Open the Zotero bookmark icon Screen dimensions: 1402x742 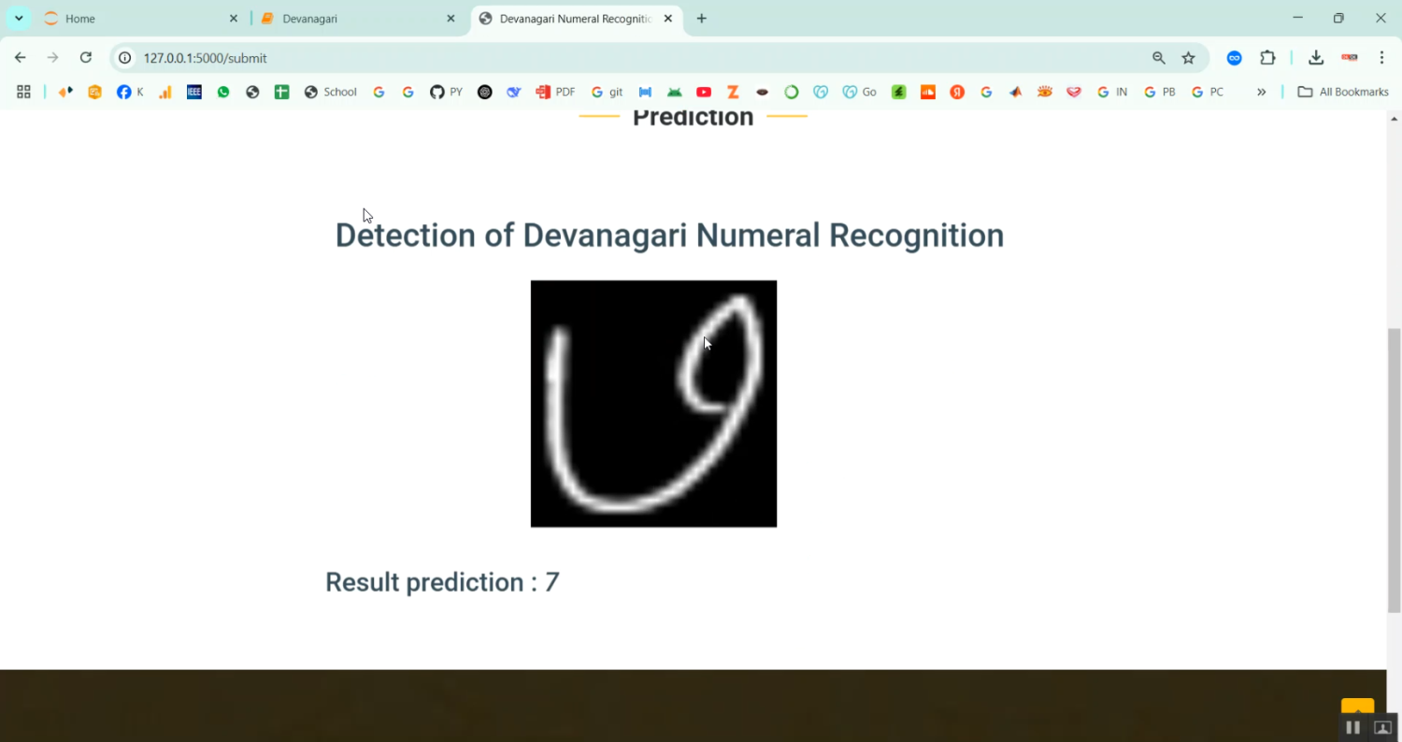[x=733, y=92]
